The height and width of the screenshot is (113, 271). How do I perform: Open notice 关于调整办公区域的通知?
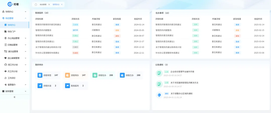coord(182,94)
